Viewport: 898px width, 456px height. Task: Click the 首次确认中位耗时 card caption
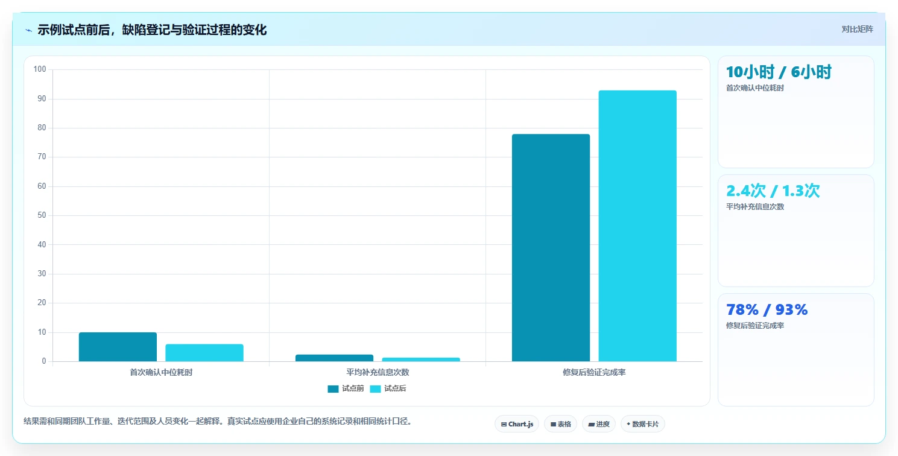tap(755, 88)
